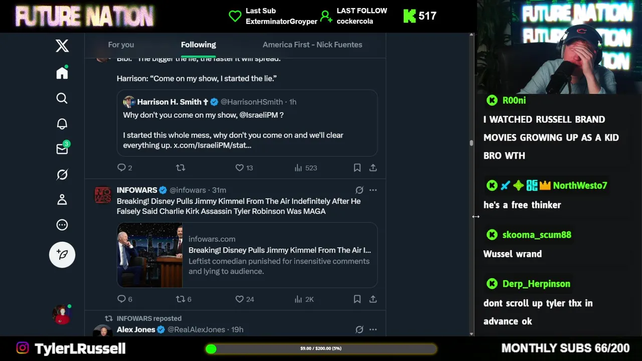Image resolution: width=642 pixels, height=361 pixels.
Task: Open Explore search icon in sidebar
Action: [x=62, y=98]
